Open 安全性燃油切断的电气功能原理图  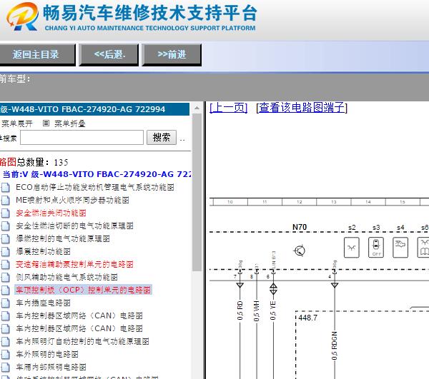(74, 226)
